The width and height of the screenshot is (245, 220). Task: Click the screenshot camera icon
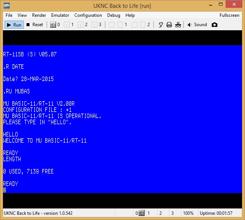coord(214,25)
